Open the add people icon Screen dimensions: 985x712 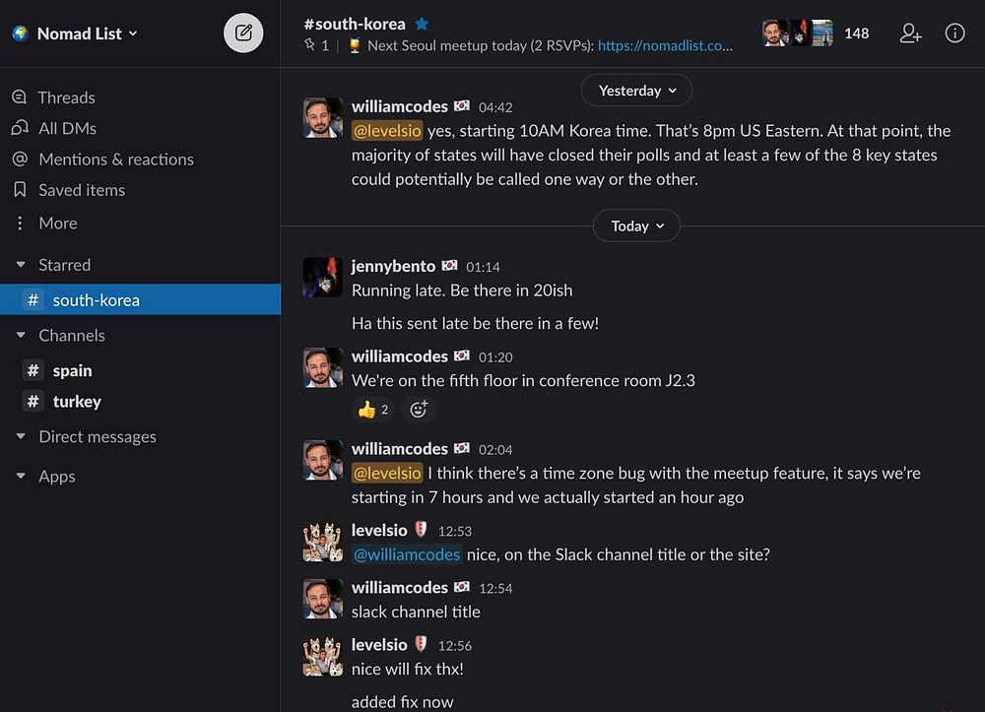tap(910, 33)
